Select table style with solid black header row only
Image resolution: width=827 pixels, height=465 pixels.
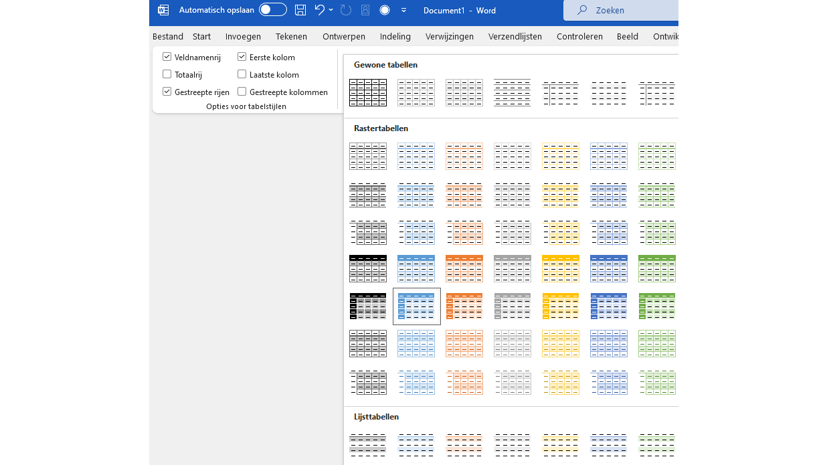pyautogui.click(x=368, y=268)
